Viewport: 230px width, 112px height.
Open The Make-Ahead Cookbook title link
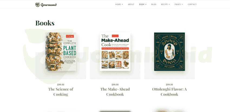(115, 92)
